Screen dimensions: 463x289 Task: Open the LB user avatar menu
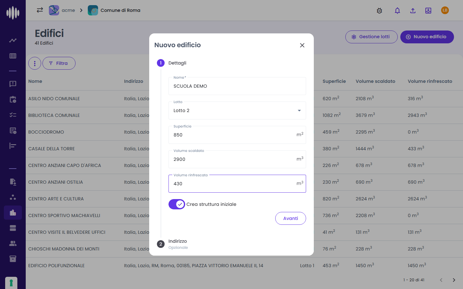[x=445, y=10]
